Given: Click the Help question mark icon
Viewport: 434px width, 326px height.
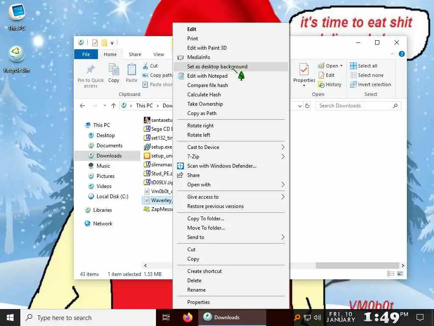Looking at the screenshot, I should coord(402,54).
